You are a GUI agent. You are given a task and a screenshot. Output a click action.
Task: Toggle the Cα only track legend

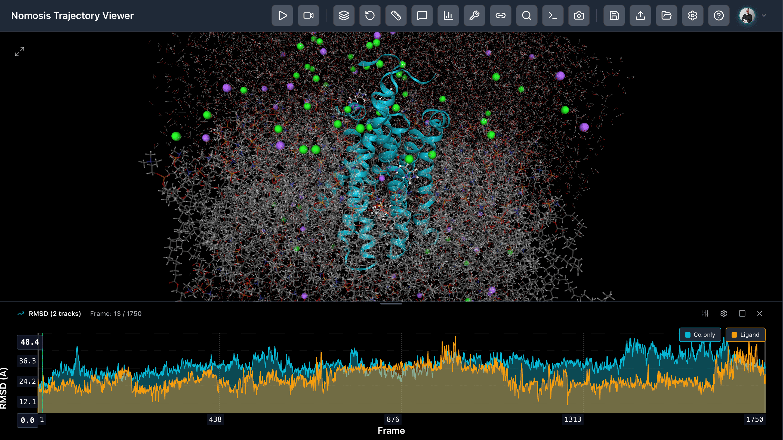(700, 335)
